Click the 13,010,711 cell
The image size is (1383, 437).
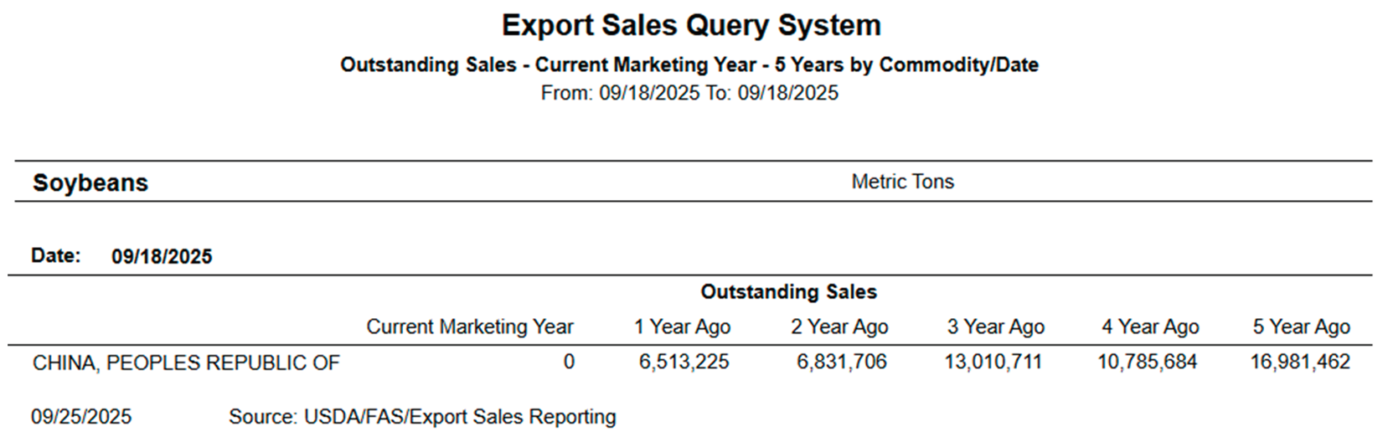pyautogui.click(x=993, y=362)
